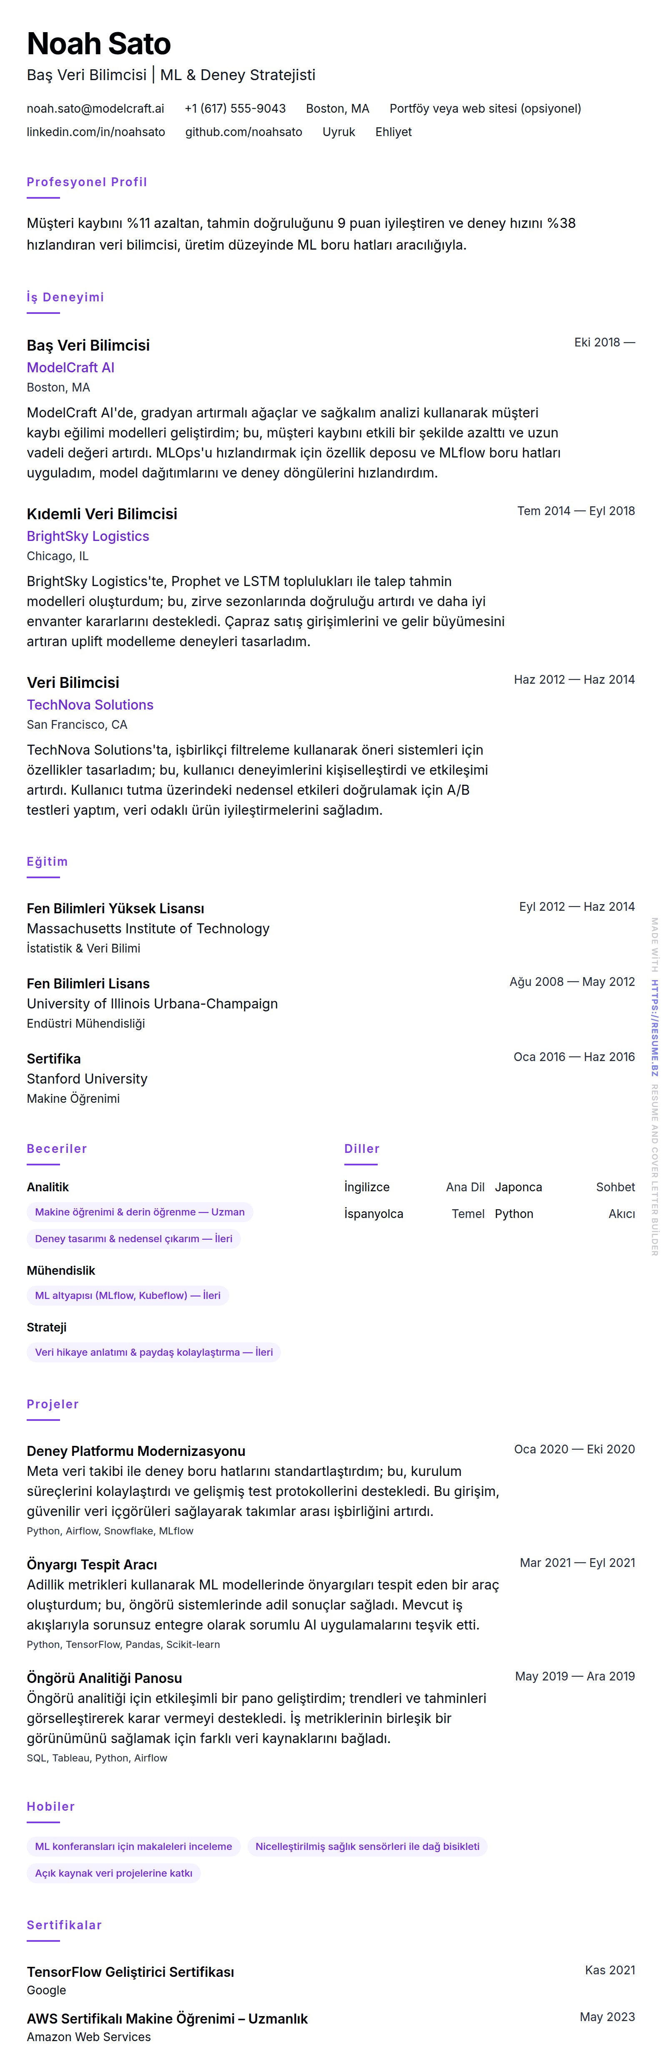Click the ML konferansları için makaleleri inceleme tag
Screen dimensions: 662x2072
(x=133, y=1847)
